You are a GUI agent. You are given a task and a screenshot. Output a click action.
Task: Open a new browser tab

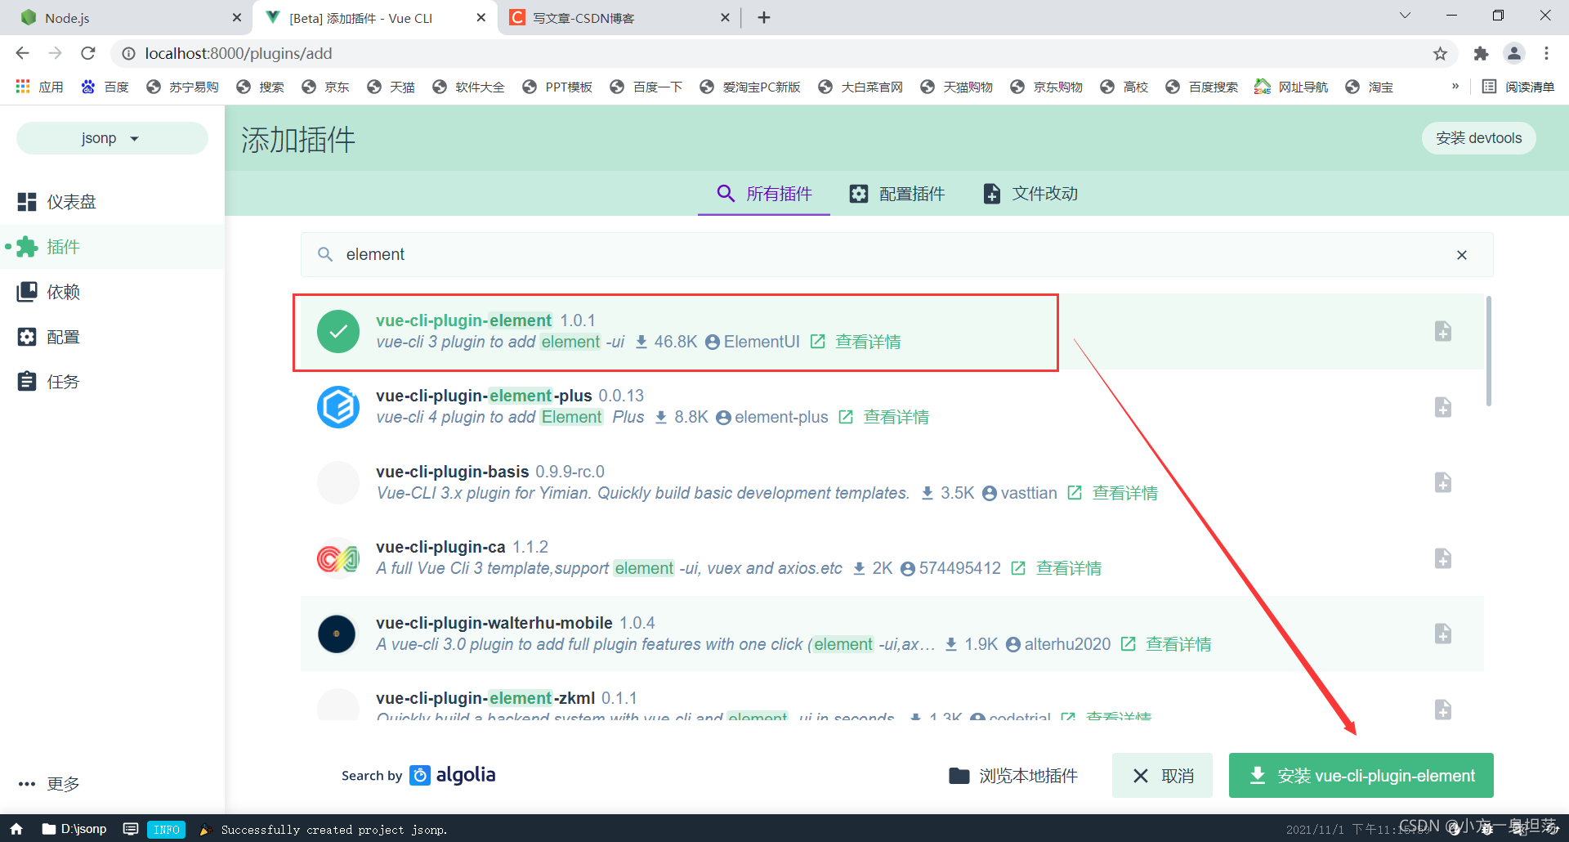(764, 17)
